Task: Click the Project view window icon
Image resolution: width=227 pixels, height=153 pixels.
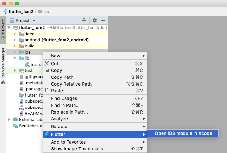Action: pos(12,21)
